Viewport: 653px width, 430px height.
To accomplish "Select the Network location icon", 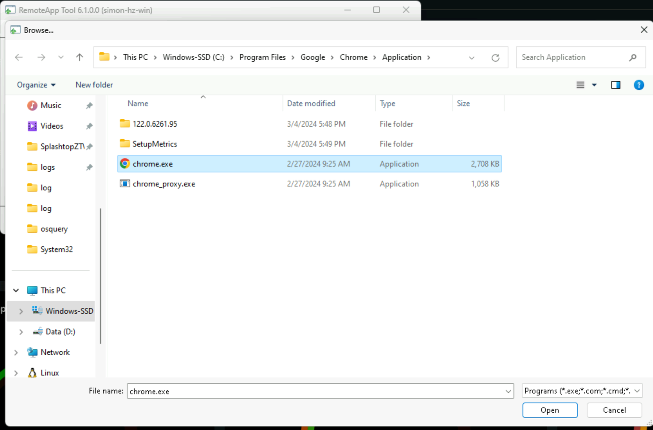I will (x=32, y=352).
